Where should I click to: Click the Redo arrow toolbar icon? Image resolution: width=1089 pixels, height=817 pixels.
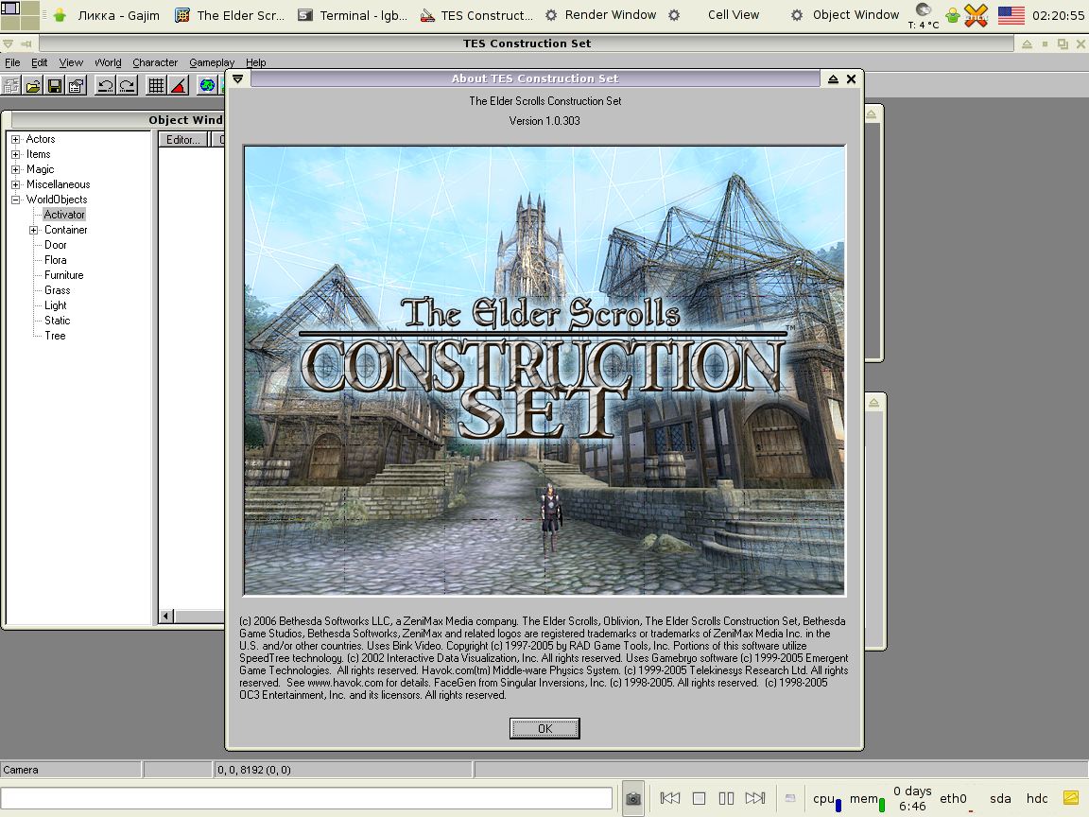pyautogui.click(x=127, y=85)
